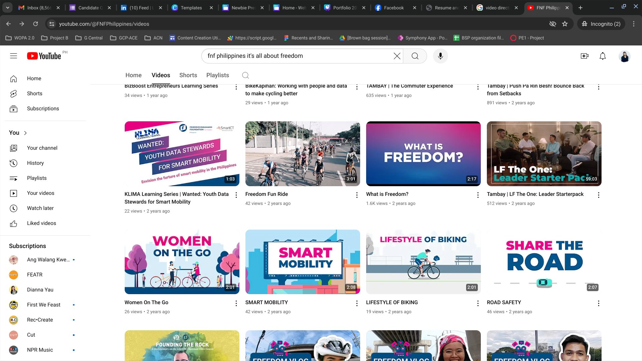Open the YouTube guide hamburger menu
The height and width of the screenshot is (361, 642).
[x=13, y=56]
